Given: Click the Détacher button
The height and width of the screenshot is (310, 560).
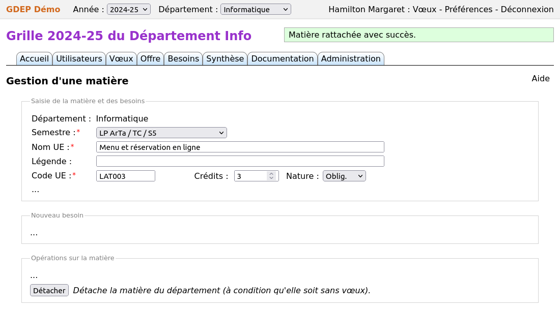Looking at the screenshot, I should coord(49,290).
